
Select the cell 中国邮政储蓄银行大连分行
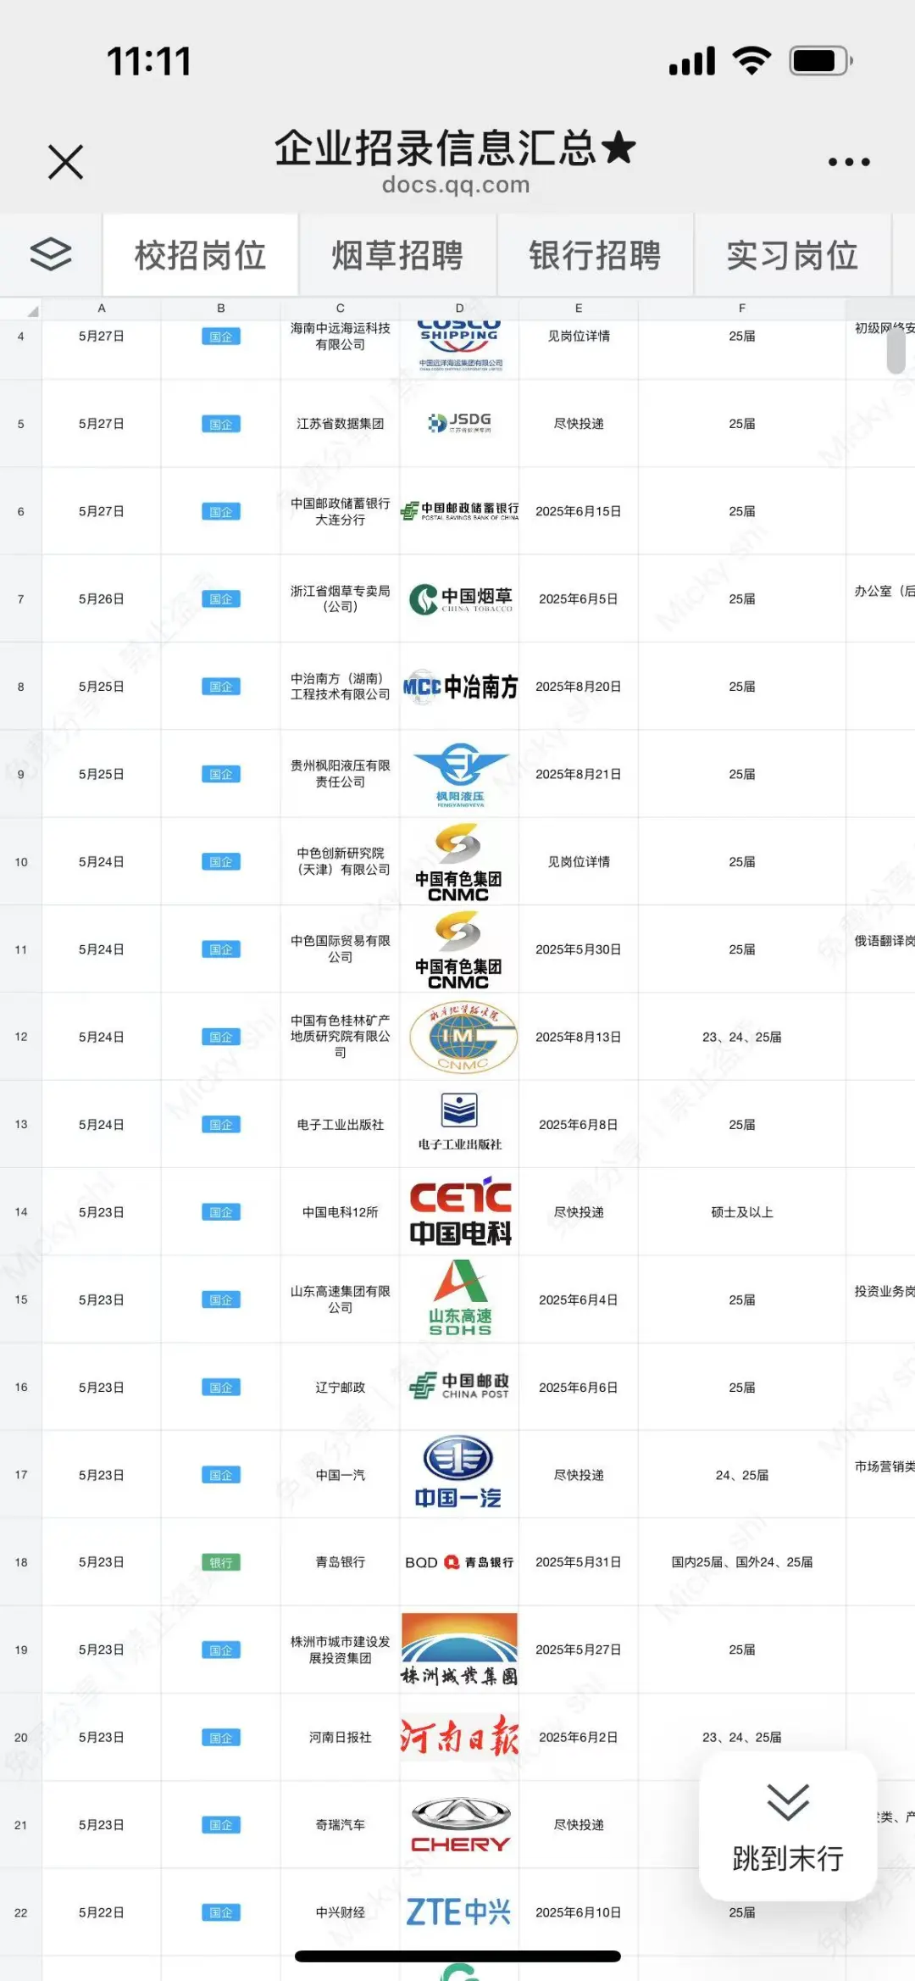[341, 511]
